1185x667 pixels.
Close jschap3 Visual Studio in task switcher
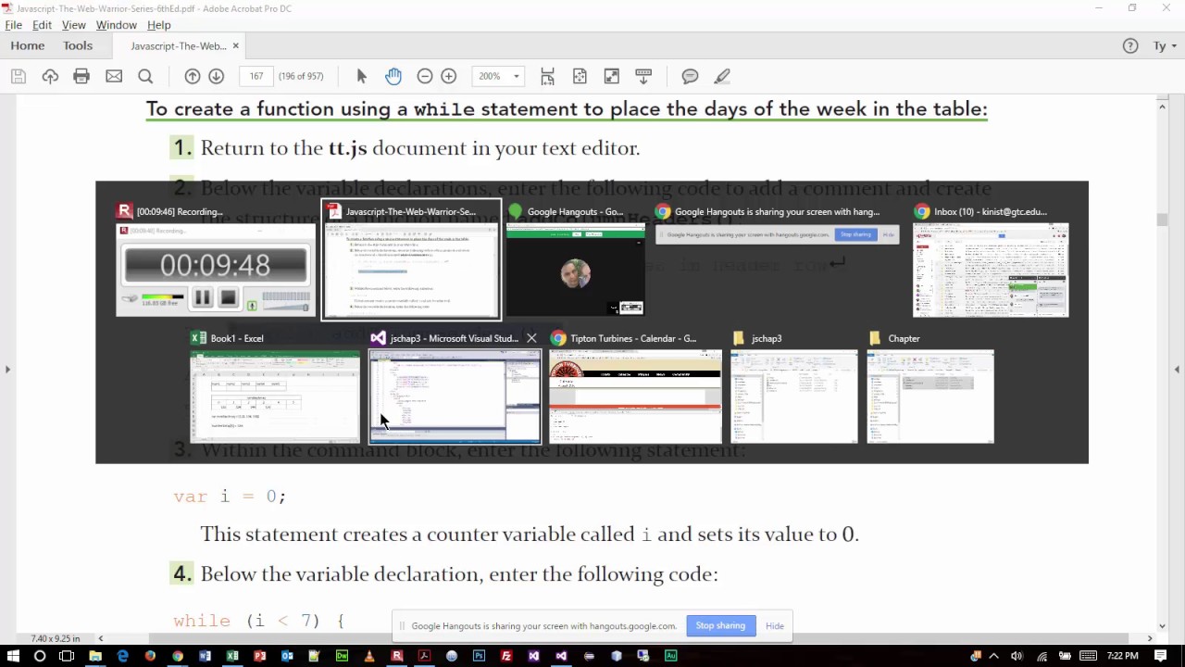point(531,338)
